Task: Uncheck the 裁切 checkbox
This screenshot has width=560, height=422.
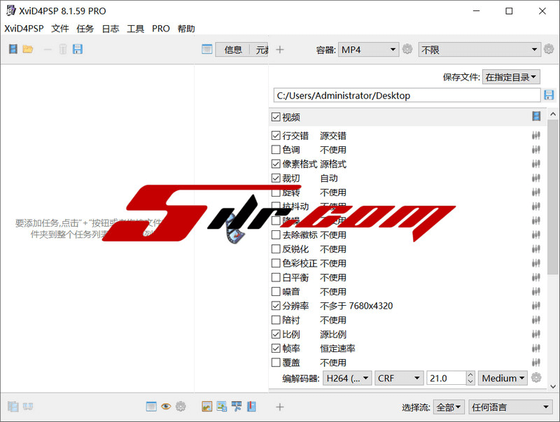Action: pos(276,178)
